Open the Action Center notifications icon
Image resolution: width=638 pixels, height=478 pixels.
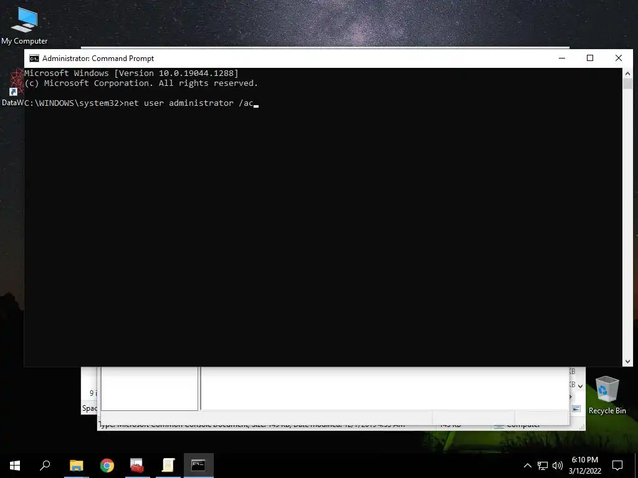[617, 466]
